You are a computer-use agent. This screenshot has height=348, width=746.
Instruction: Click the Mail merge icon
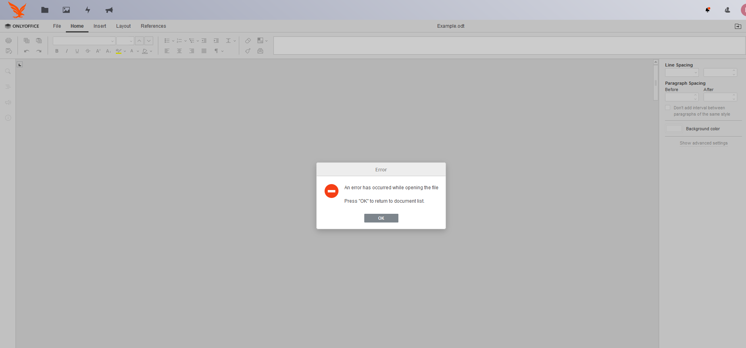click(260, 51)
